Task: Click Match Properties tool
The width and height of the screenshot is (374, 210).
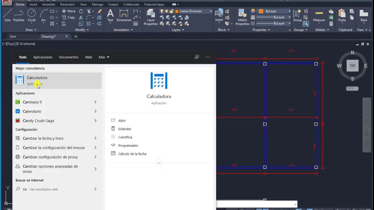Action: click(242, 17)
